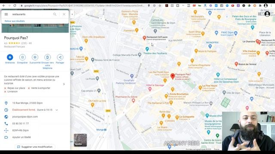Expand opening hours dropdown arrow
Image resolution: width=275 pixels, height=154 pixels.
click(x=57, y=110)
